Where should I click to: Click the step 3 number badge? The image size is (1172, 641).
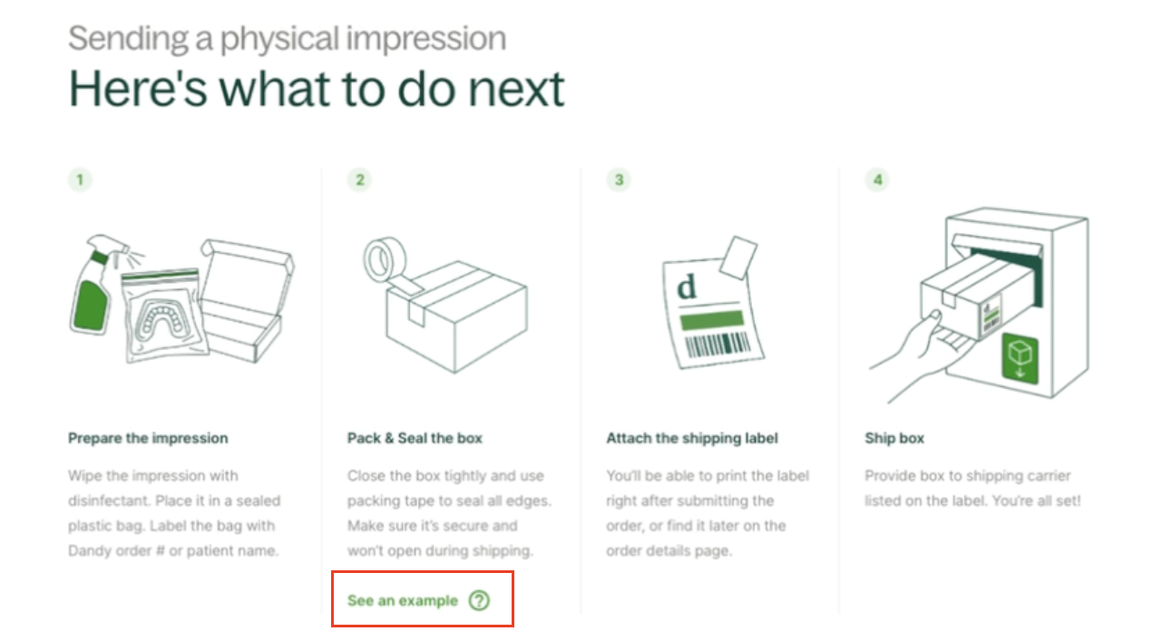tap(619, 180)
